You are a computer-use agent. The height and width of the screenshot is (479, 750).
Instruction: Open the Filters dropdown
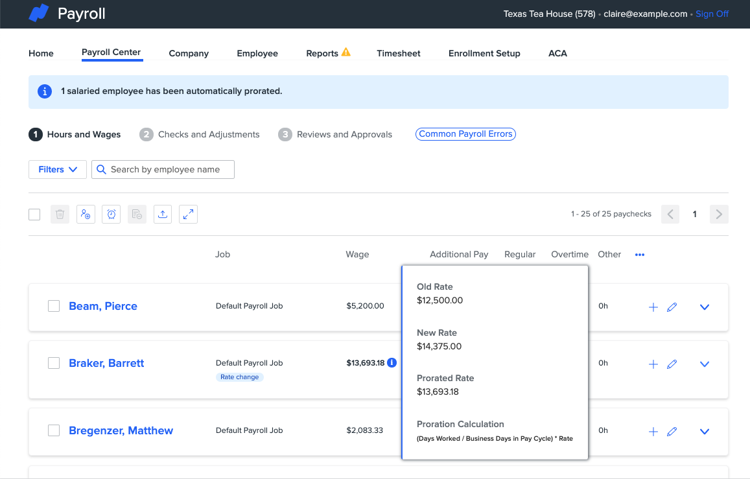(x=58, y=169)
